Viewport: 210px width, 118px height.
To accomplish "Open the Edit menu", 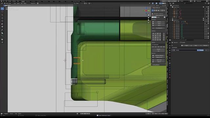I will 6,1.
